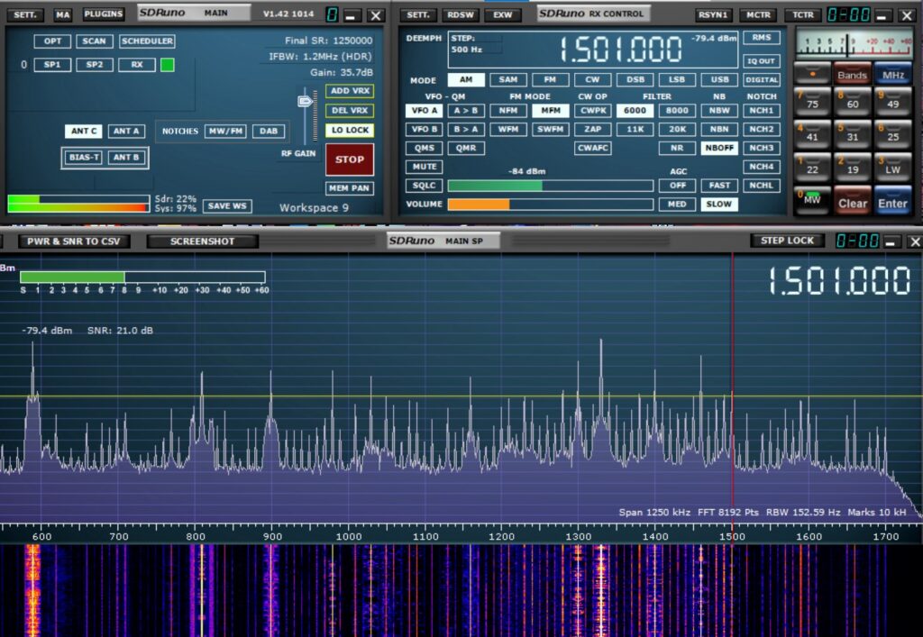Screen dimensions: 923x637
Task: Select MFM FM mode
Action: click(x=551, y=110)
